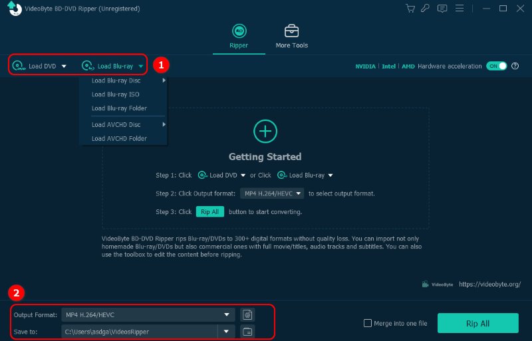
Task: Check the Merge into one file box
Action: click(x=368, y=324)
